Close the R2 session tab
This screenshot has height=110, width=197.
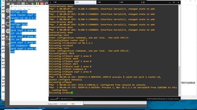point(95,2)
